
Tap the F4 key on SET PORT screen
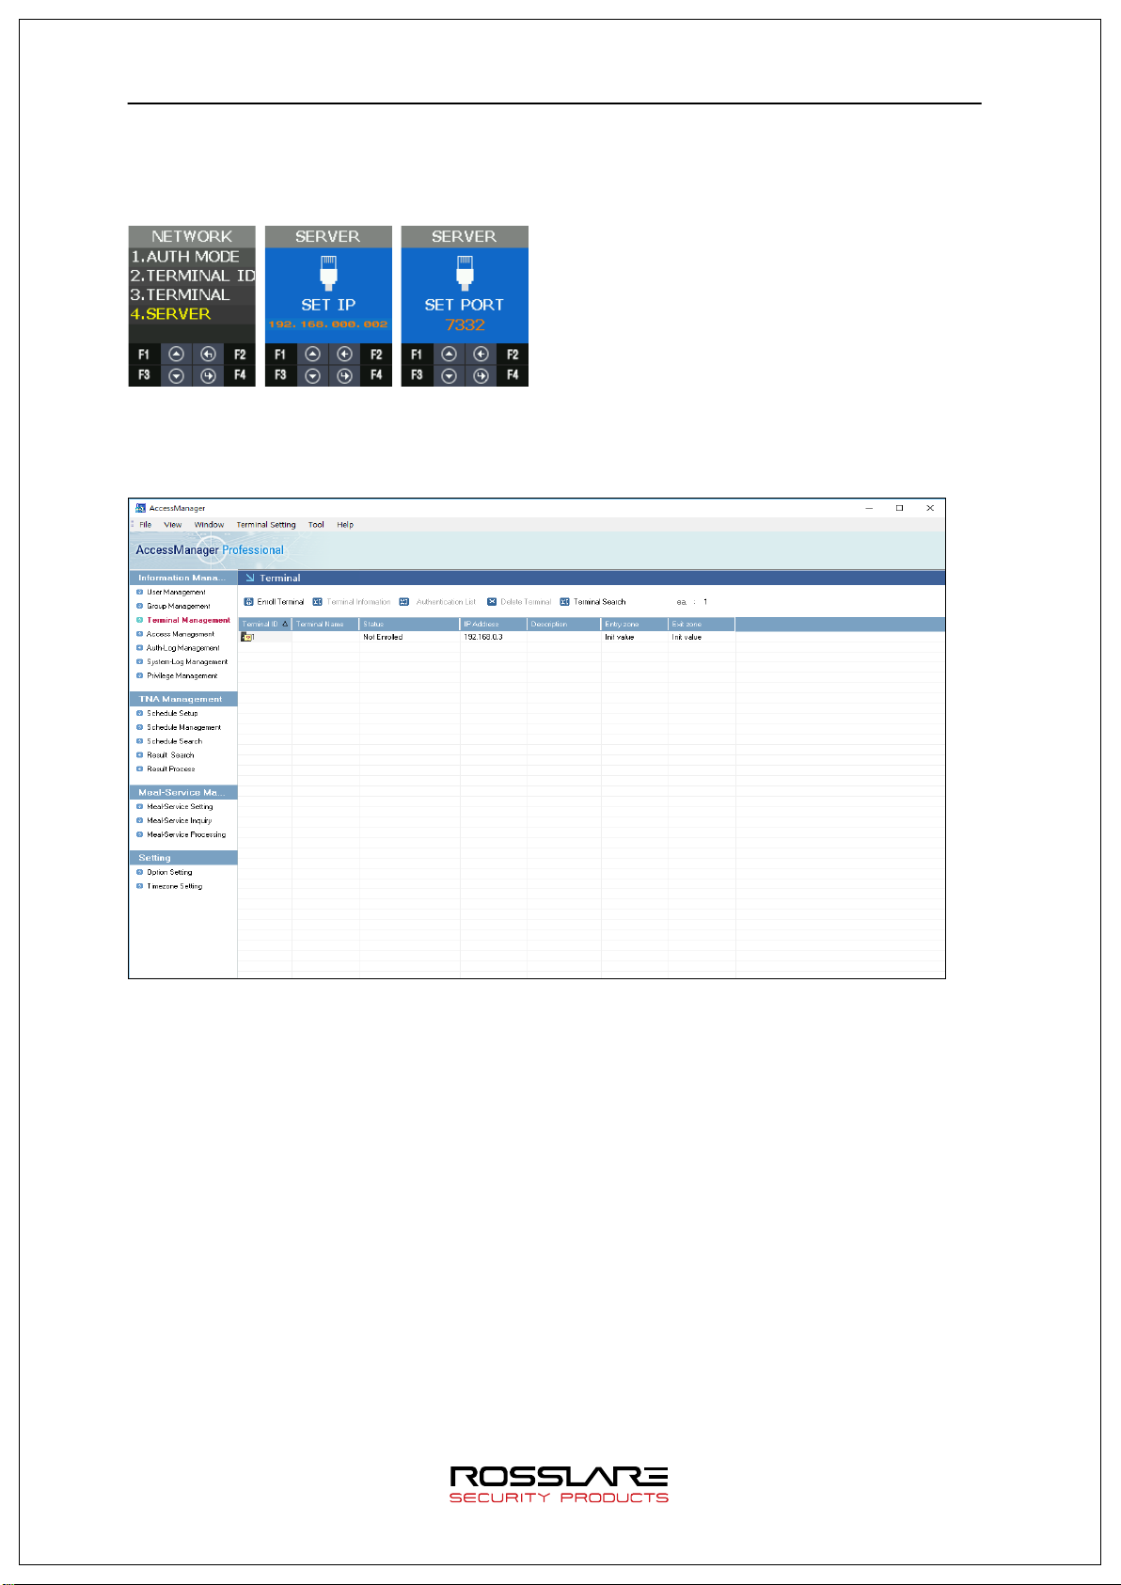[x=513, y=375]
